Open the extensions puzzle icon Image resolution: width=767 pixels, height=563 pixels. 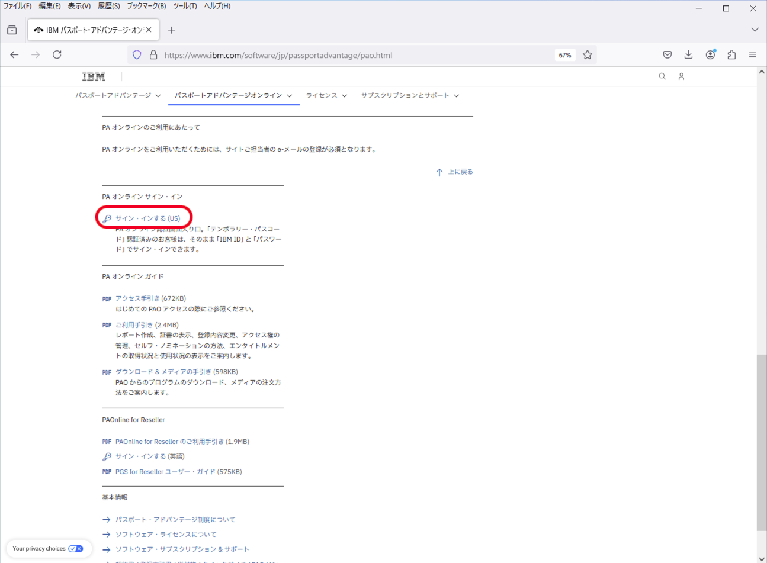[x=731, y=54]
